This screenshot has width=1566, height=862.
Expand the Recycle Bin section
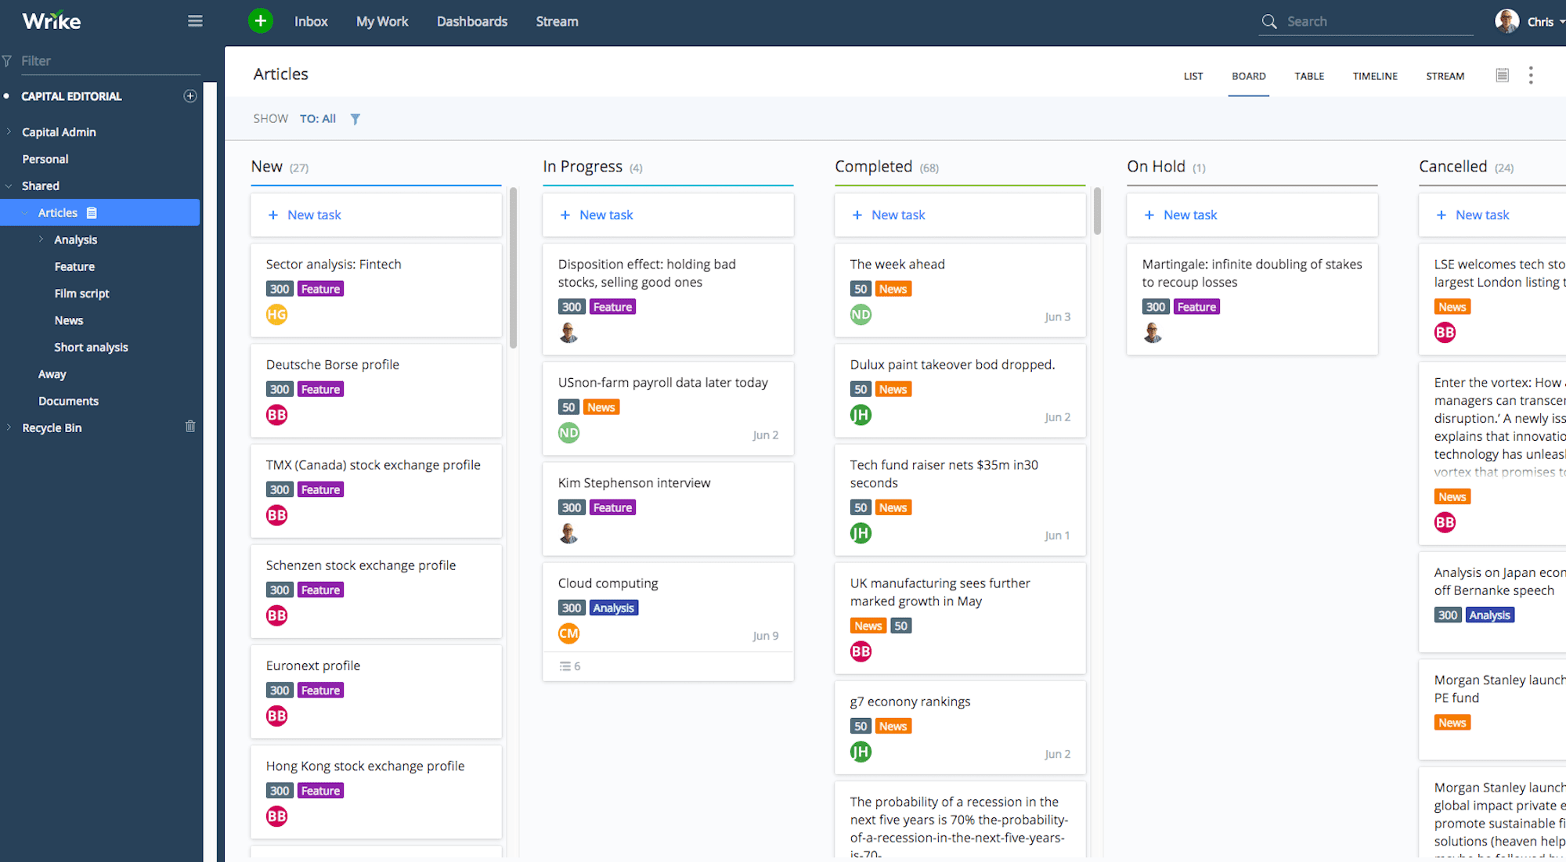click(9, 427)
